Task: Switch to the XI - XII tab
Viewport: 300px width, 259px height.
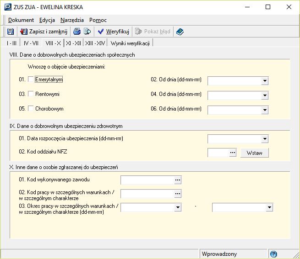Action: coord(73,43)
